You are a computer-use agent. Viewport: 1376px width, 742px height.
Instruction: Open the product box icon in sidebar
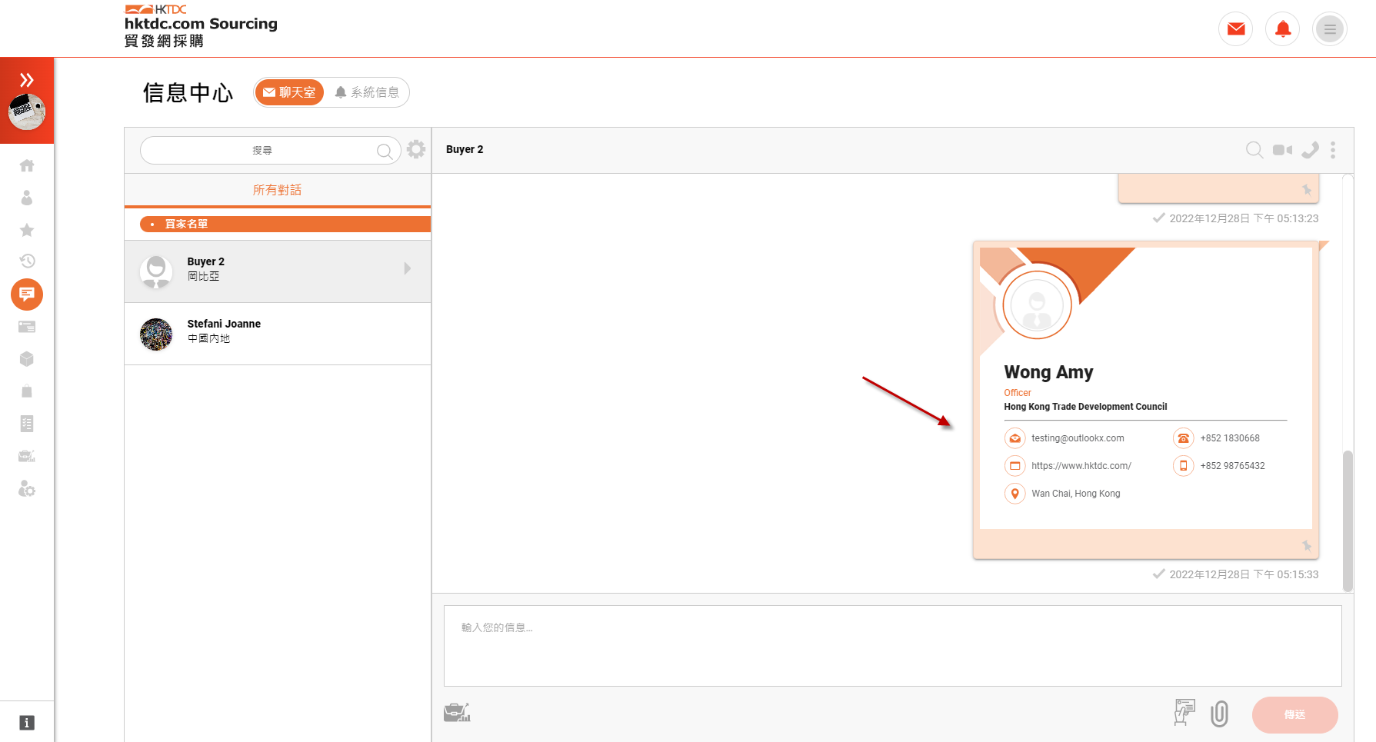click(x=27, y=359)
